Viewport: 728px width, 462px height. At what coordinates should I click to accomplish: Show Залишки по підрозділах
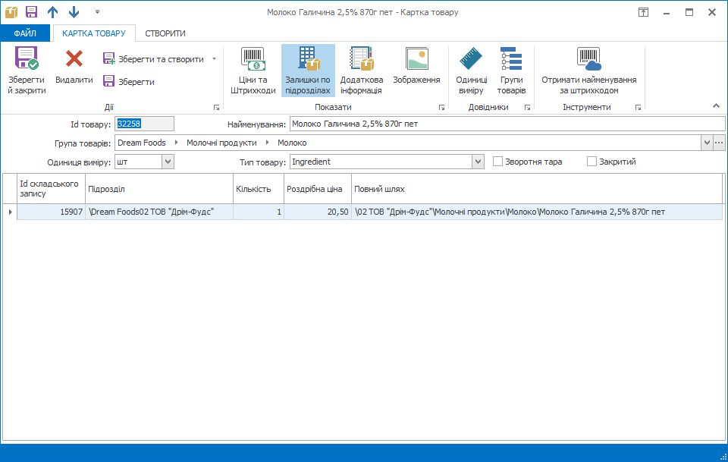point(308,60)
